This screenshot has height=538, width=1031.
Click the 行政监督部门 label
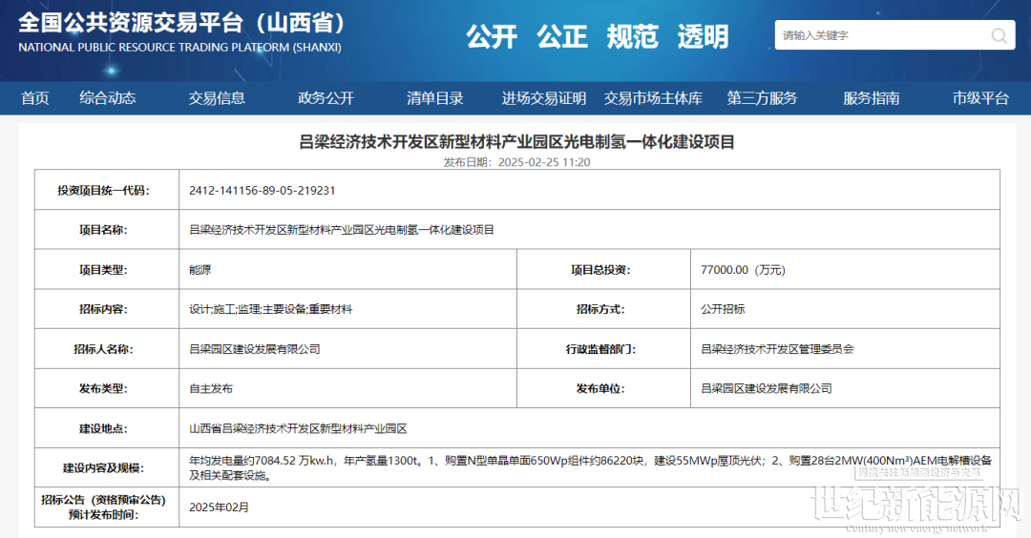point(600,349)
